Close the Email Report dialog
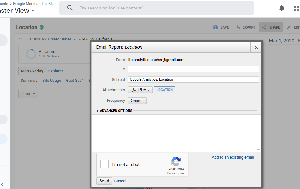The image size is (300, 189). click(256, 47)
